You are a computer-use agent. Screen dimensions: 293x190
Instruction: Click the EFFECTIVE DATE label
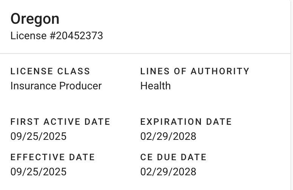coord(52,157)
